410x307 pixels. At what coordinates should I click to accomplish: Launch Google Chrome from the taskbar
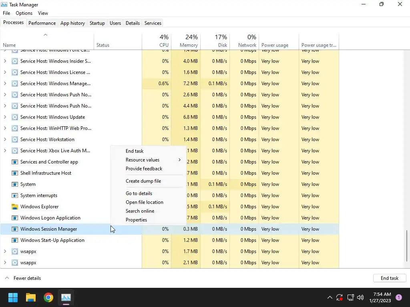point(48,297)
